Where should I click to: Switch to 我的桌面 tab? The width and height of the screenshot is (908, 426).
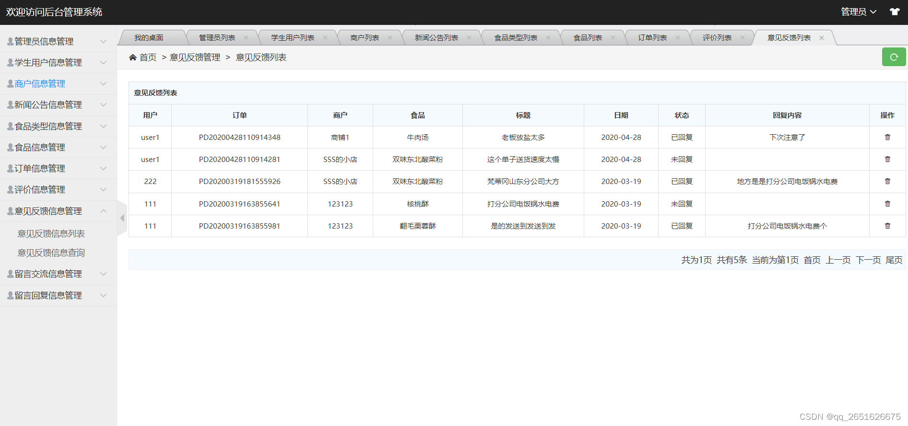149,37
